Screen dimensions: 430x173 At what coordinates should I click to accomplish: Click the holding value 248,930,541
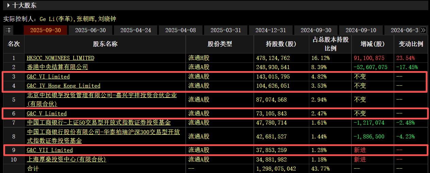(x=273, y=67)
